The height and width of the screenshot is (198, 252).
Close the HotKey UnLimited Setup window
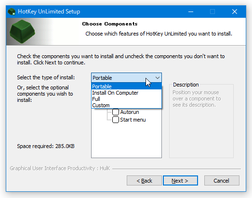click(235, 12)
